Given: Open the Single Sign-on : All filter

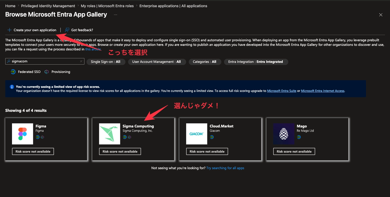Looking at the screenshot, I should coord(106,62).
